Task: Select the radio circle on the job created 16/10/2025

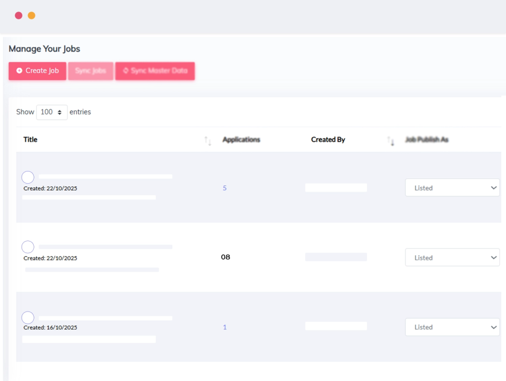Action: tap(27, 317)
